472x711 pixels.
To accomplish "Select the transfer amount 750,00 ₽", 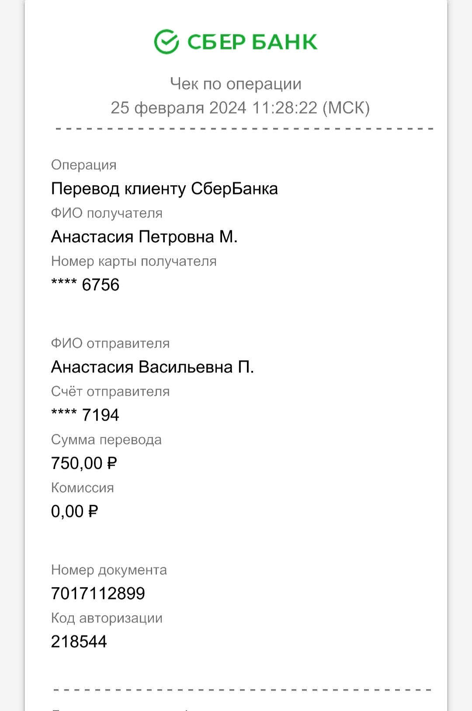I will click(x=84, y=463).
